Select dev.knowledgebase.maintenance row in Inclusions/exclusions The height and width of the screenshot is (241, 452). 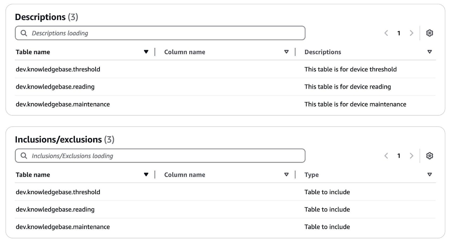63,227
